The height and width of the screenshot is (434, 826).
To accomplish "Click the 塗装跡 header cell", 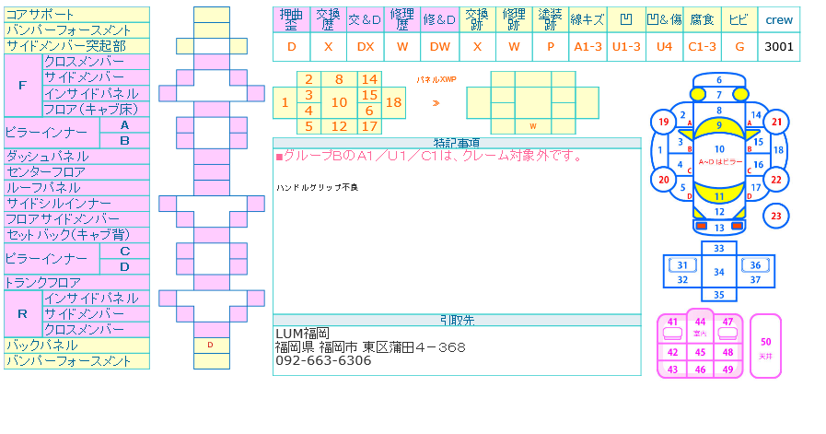I will click(x=550, y=19).
